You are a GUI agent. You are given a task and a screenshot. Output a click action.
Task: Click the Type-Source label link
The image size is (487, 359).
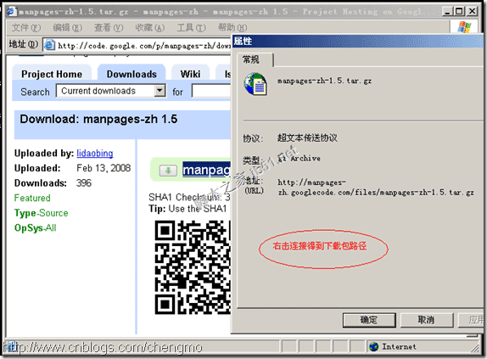(41, 213)
